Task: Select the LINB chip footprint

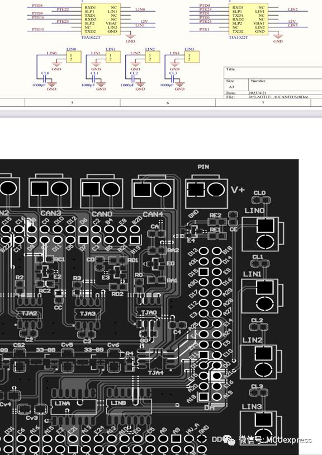Action: click(x=129, y=406)
